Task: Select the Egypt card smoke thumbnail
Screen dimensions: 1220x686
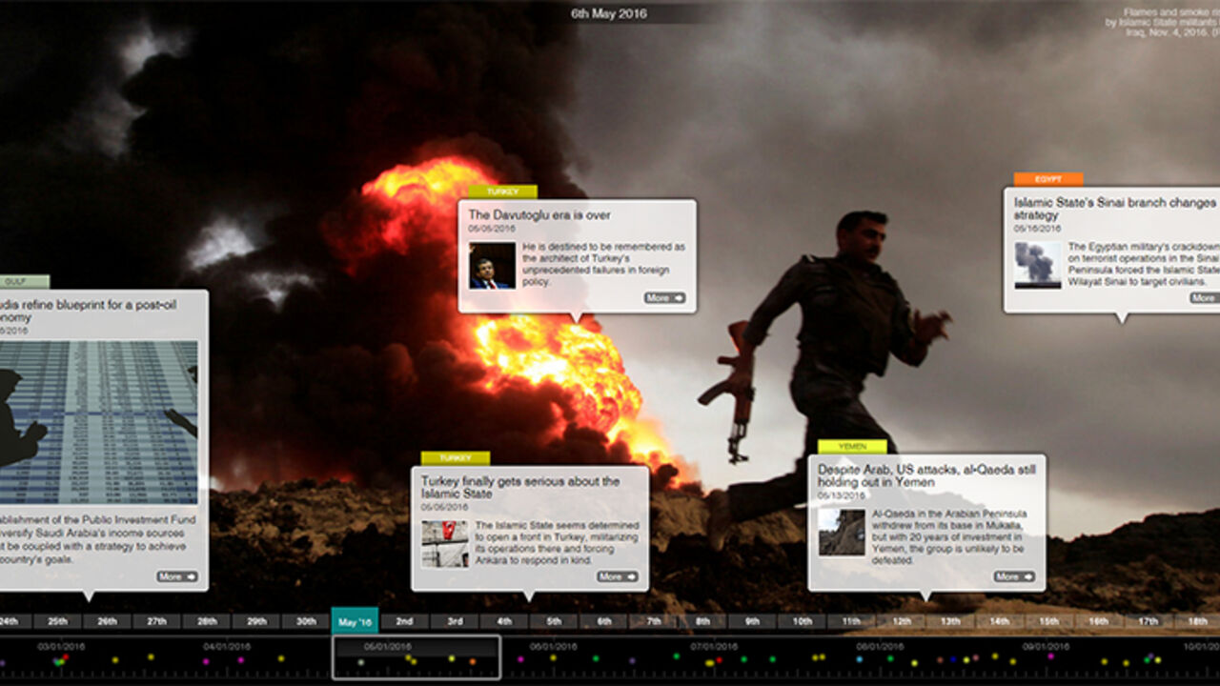Action: coord(1038,265)
